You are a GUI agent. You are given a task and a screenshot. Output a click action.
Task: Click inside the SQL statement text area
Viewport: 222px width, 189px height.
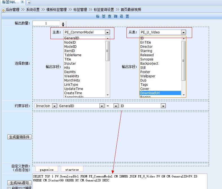tap(120, 183)
